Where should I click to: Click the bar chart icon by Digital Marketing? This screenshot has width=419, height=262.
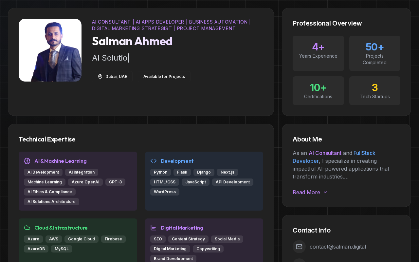click(x=154, y=228)
